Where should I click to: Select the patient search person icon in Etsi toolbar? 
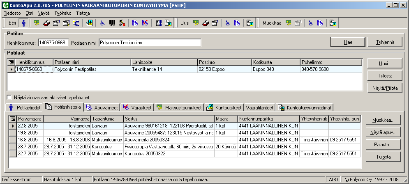point(24,23)
